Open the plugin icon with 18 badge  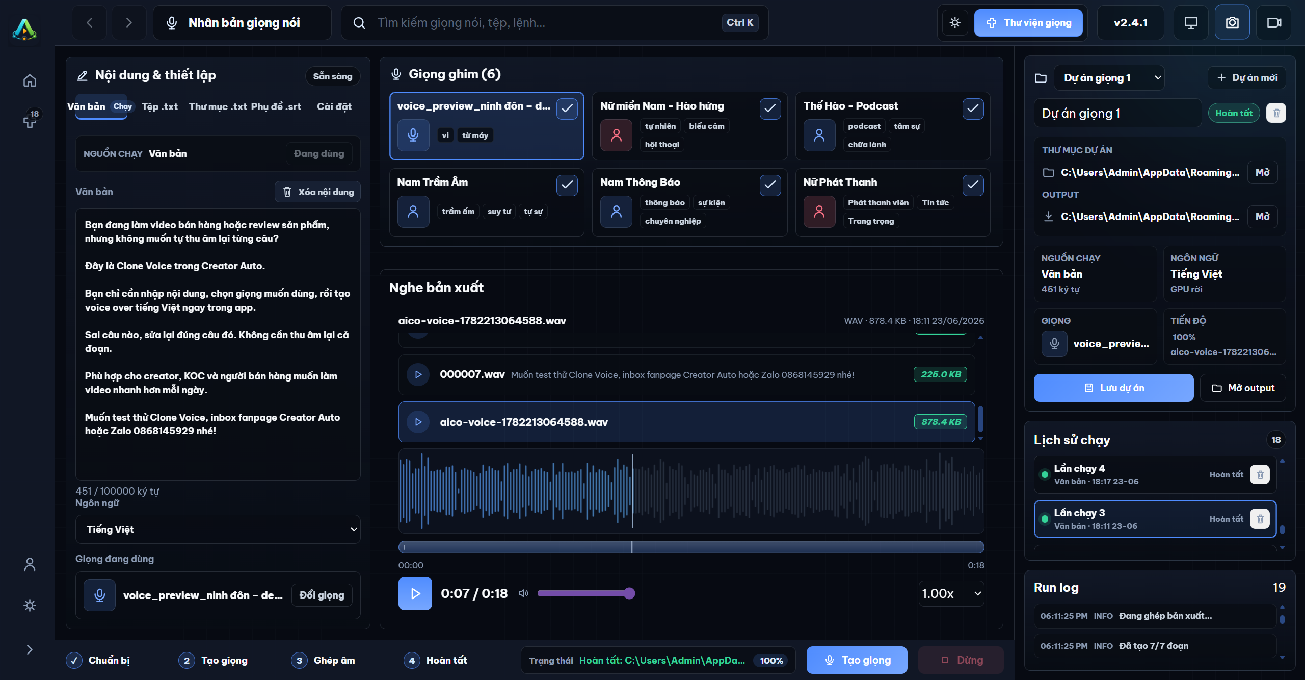pyautogui.click(x=30, y=121)
